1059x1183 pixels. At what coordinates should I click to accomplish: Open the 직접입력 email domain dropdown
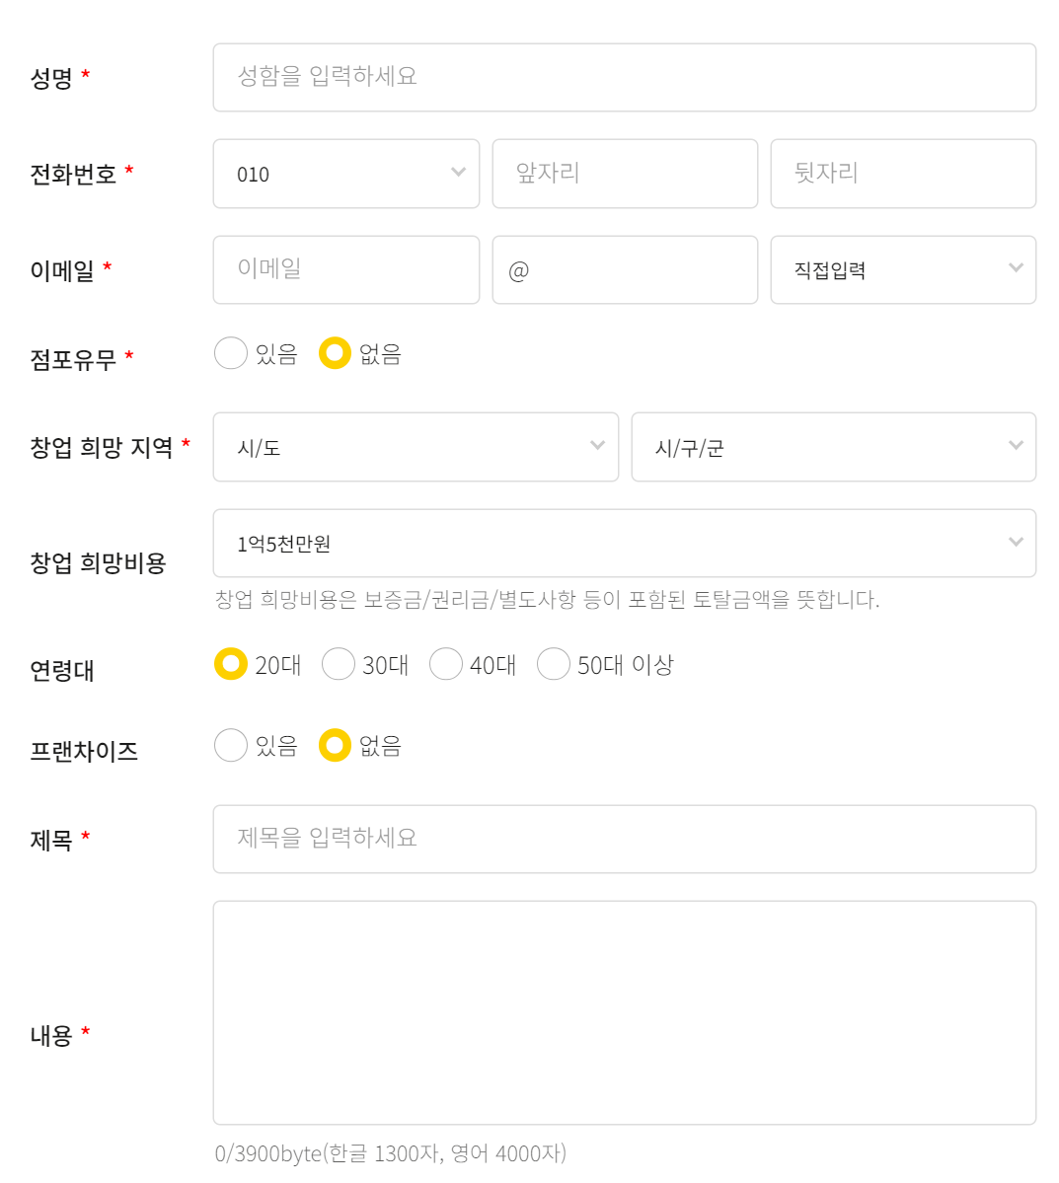(903, 269)
